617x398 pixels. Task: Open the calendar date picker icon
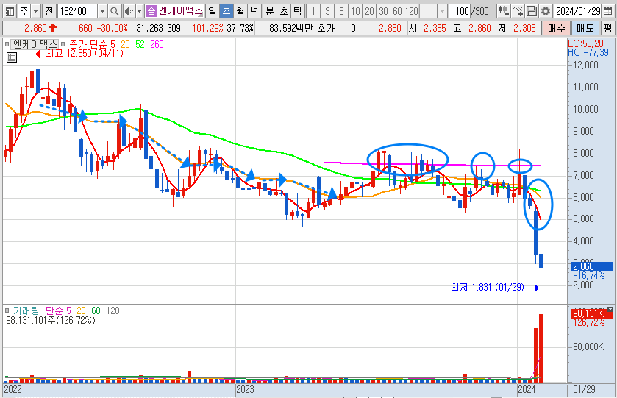coord(607,11)
